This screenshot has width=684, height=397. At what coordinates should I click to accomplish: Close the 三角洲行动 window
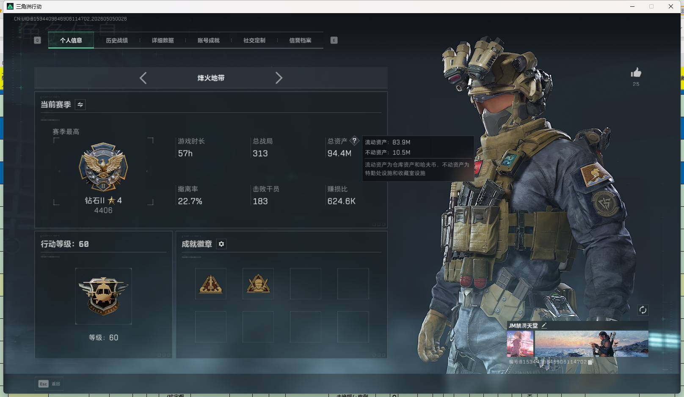click(x=671, y=6)
